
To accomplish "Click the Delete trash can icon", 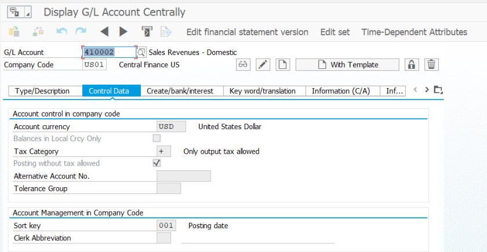I will point(431,65).
